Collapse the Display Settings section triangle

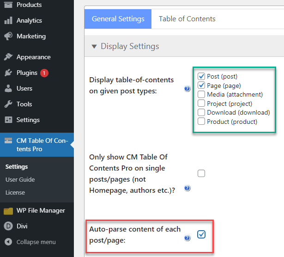(94, 47)
